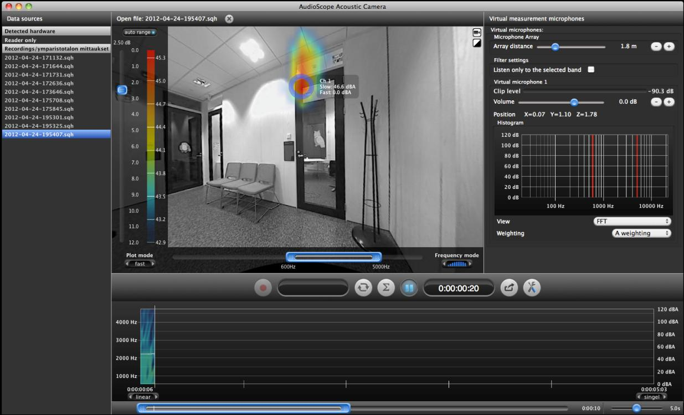Change the linear scale selector
The height and width of the screenshot is (415, 684).
click(143, 397)
